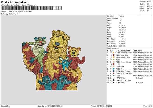Click the Description column header
This screenshot has height=108, width=153.
[x=125, y=51]
